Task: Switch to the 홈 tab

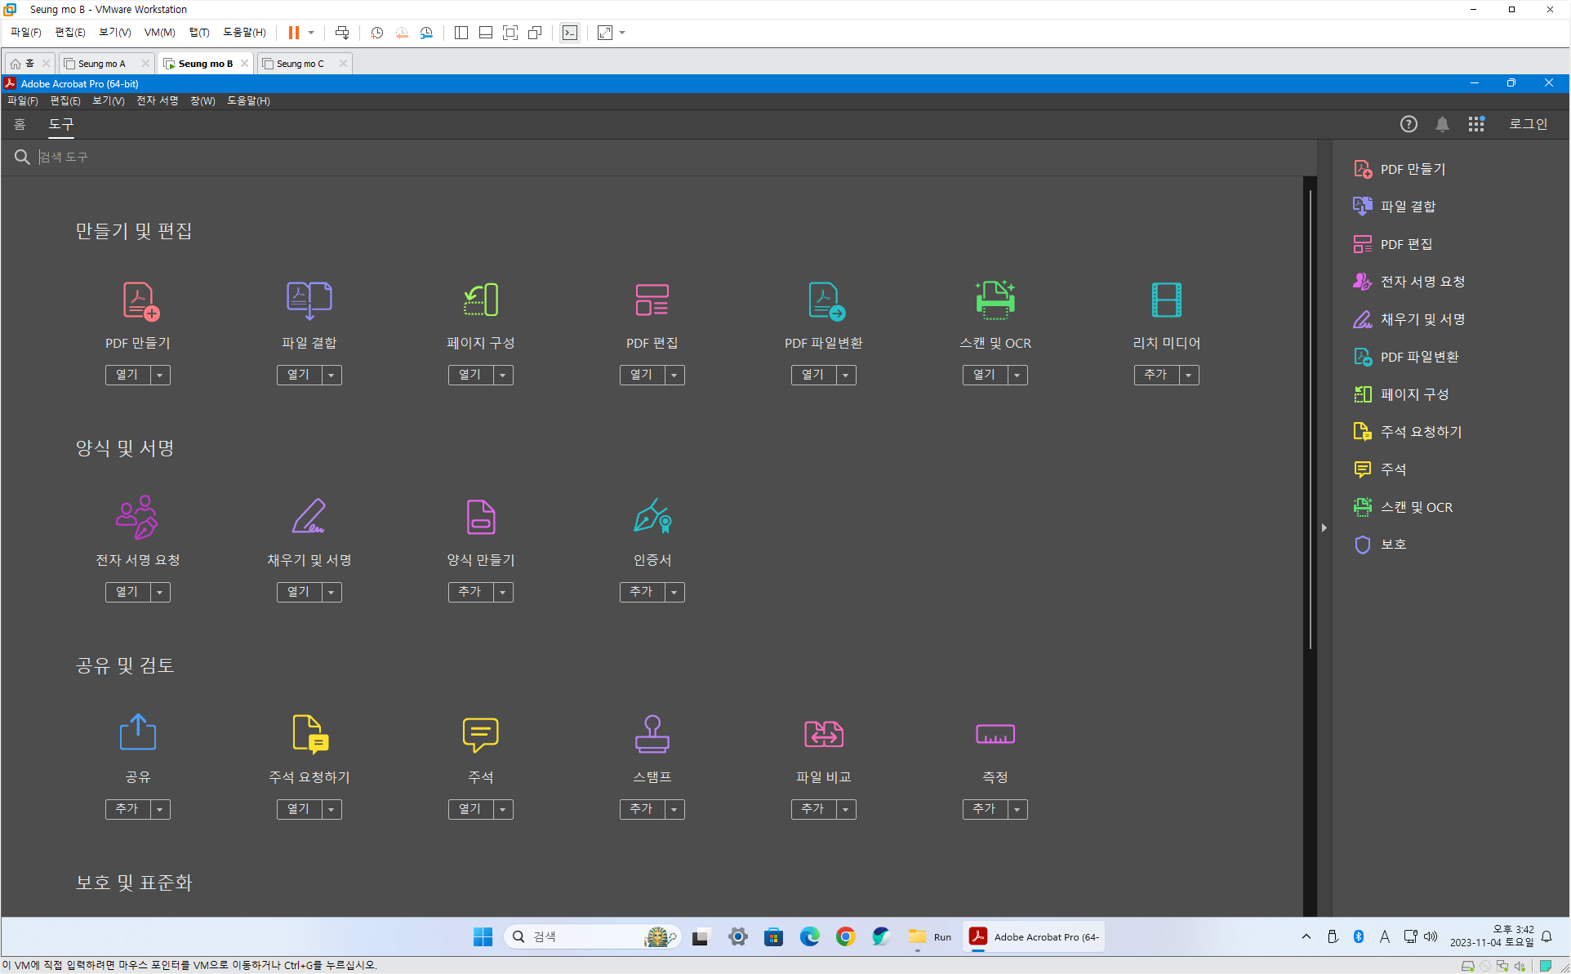Action: [20, 124]
